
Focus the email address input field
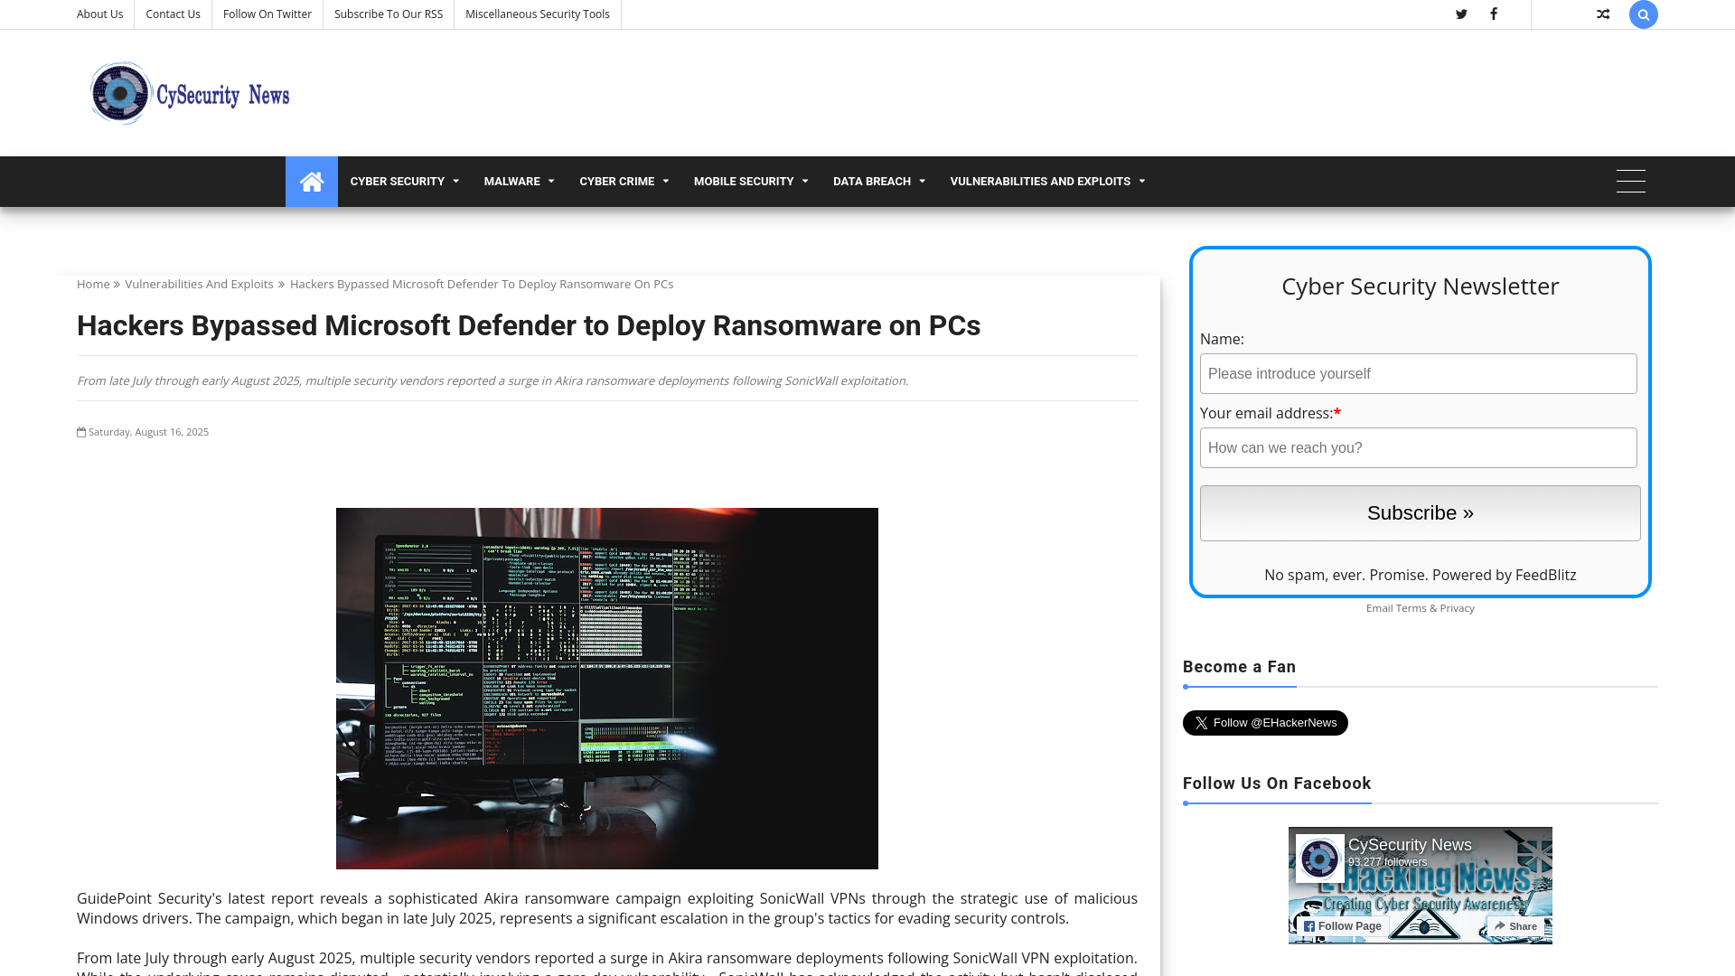[1418, 448]
